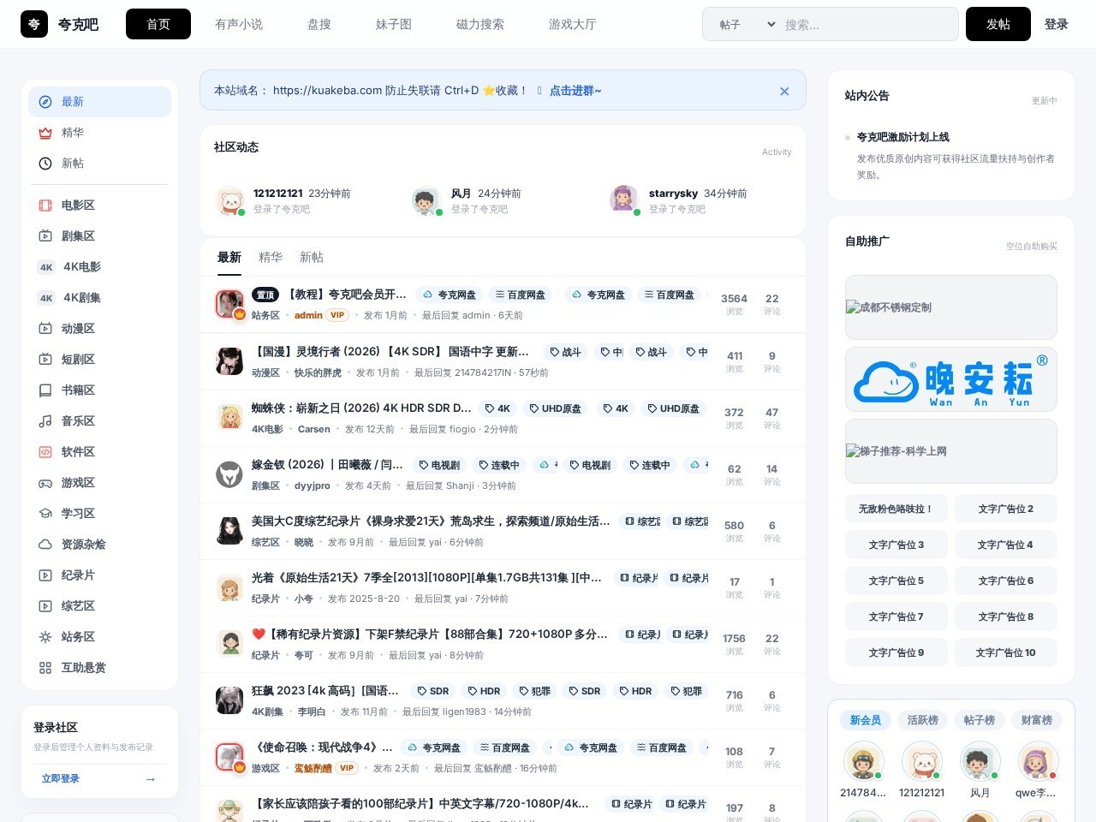Click the 发帖 button
This screenshot has height=822, width=1096.
tap(998, 24)
